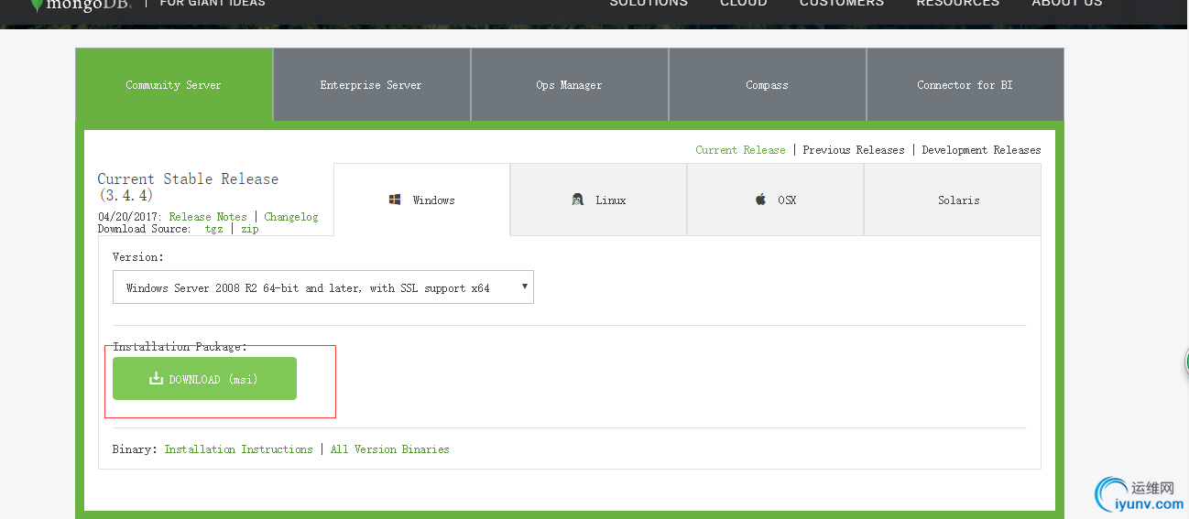This screenshot has height=519, width=1189.
Task: Open the Current Release link
Action: point(740,150)
